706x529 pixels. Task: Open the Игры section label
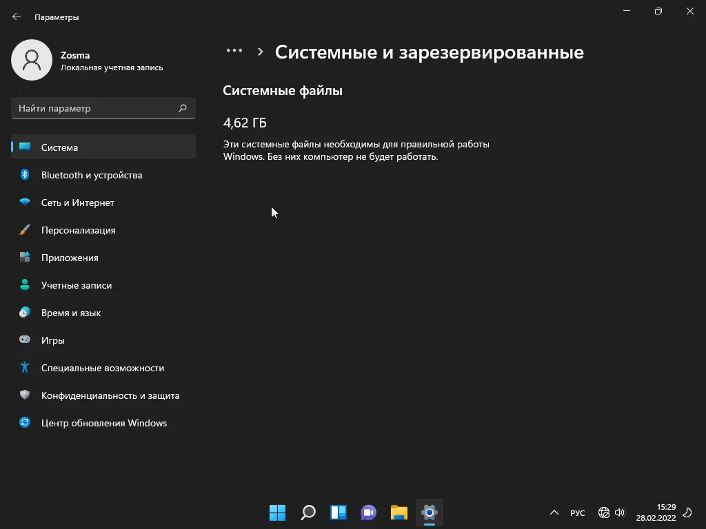pos(52,340)
